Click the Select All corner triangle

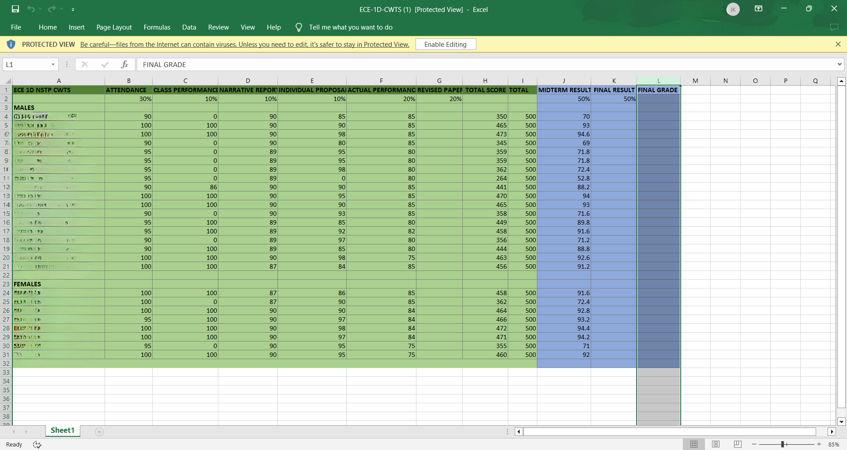pyautogui.click(x=8, y=81)
